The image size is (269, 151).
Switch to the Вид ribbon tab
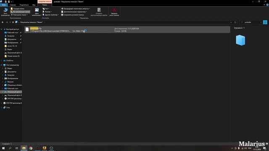click(x=34, y=5)
